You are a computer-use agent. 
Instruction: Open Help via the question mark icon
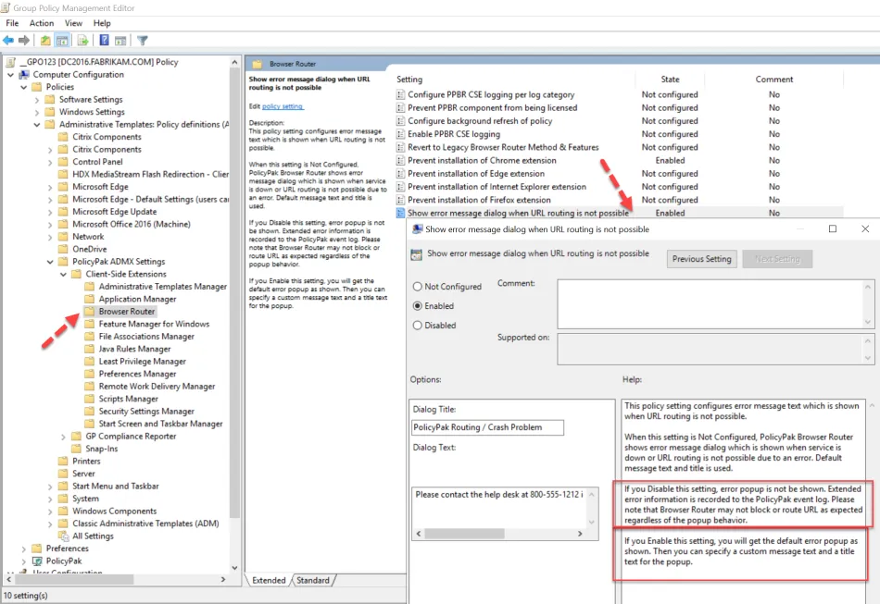click(104, 41)
